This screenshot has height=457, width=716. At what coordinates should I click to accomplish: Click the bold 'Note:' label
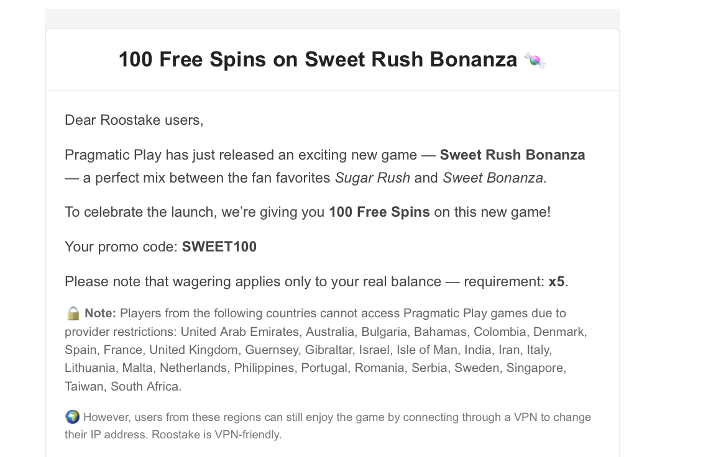100,313
